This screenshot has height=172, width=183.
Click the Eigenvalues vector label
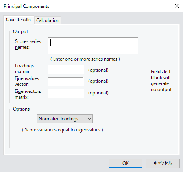click(27, 81)
